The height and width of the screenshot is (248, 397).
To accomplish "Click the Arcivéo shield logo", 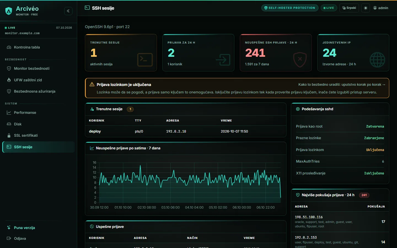I will tap(9, 11).
